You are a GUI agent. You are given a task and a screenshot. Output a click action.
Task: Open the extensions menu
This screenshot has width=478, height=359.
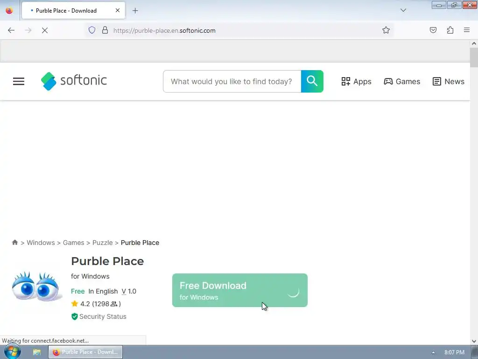click(450, 30)
